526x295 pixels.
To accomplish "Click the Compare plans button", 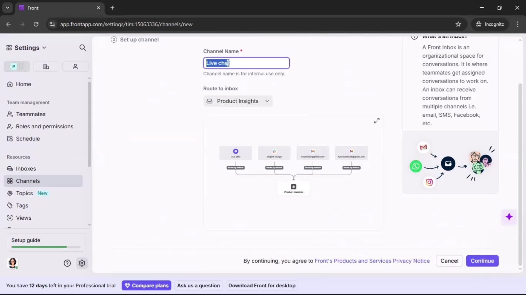I will click(x=146, y=285).
